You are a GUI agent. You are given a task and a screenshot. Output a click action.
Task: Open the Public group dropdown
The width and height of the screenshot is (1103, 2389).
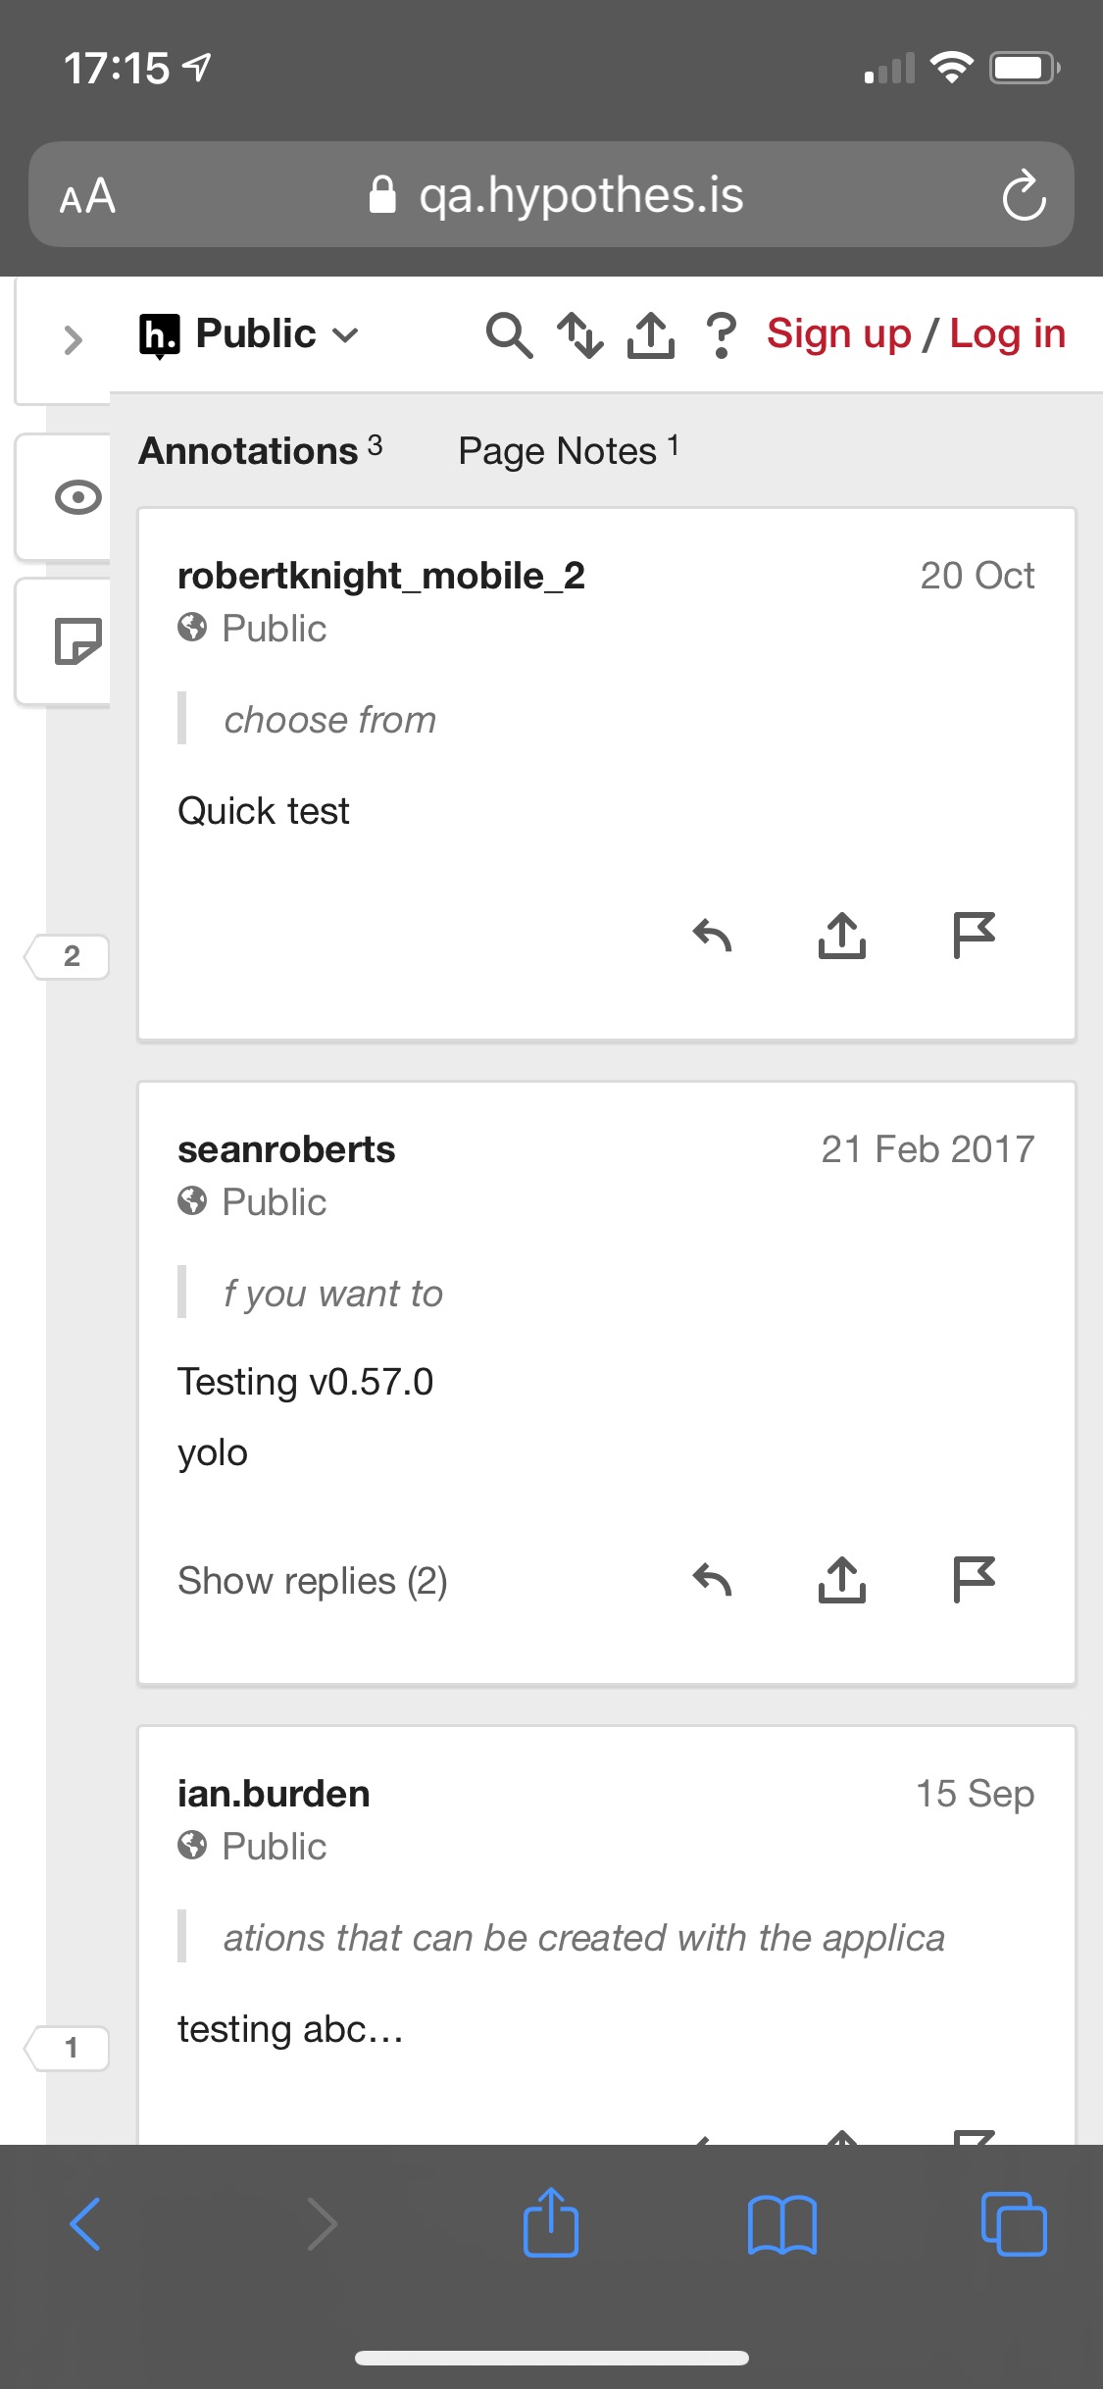(x=250, y=333)
